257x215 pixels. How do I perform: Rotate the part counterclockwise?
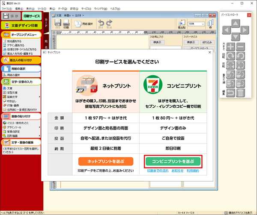pos(240,56)
